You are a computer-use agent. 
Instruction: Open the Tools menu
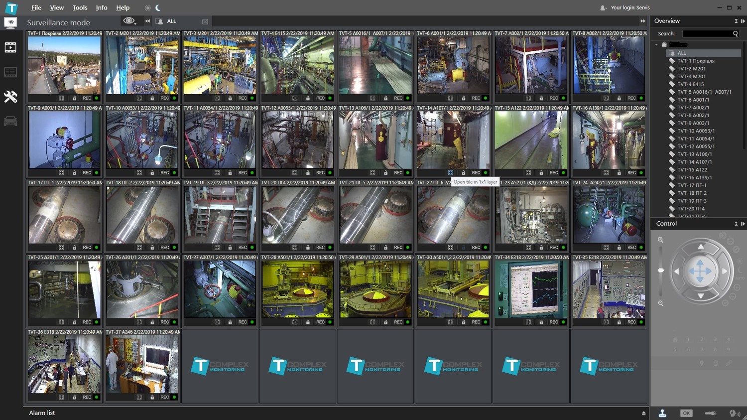80,8
